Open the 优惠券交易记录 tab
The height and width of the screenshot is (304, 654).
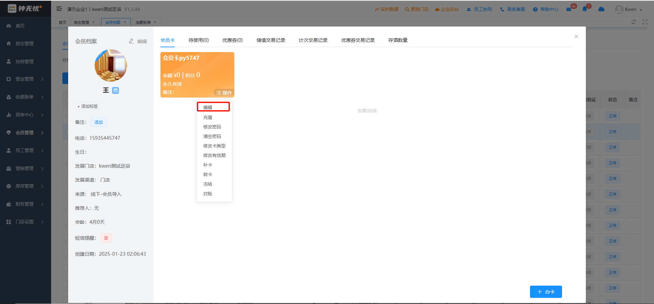358,40
